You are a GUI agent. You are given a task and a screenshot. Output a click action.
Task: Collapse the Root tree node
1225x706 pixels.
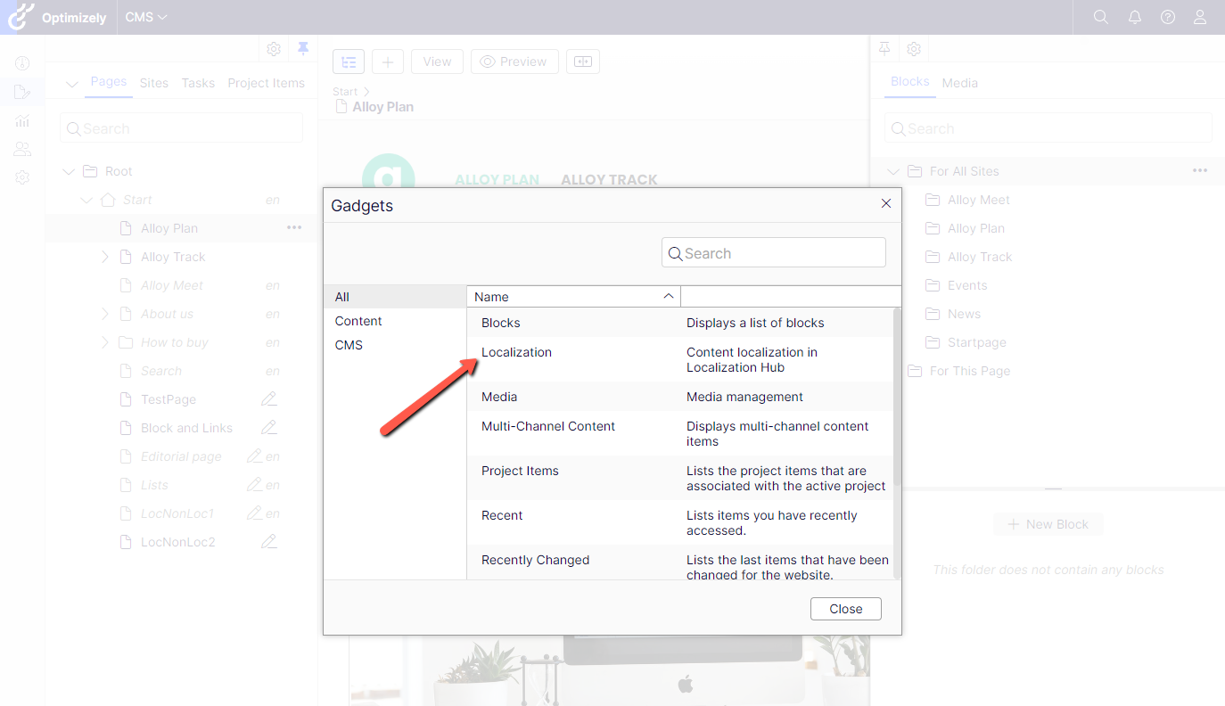70,171
